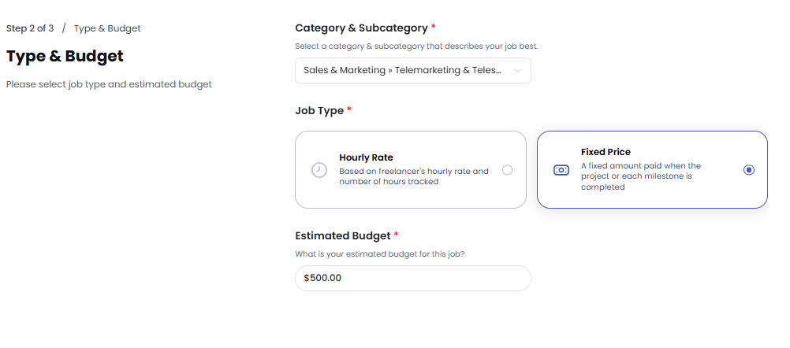
Task: Click the Hourly Rate description text
Action: tap(414, 176)
